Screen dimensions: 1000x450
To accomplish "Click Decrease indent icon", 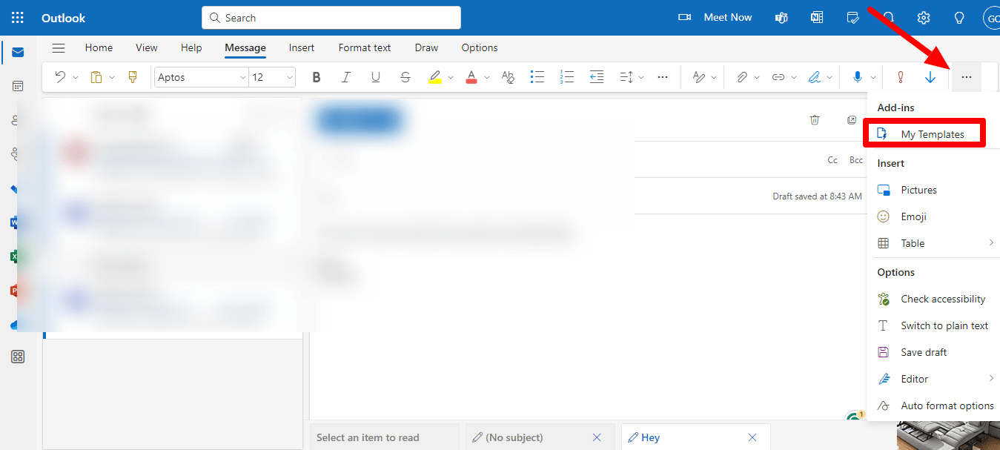I will pyautogui.click(x=596, y=77).
